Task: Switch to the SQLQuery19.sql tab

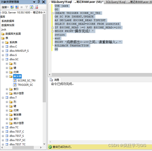Action: click(77, 2)
